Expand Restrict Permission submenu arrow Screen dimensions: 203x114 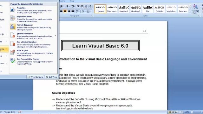pos(56,36)
